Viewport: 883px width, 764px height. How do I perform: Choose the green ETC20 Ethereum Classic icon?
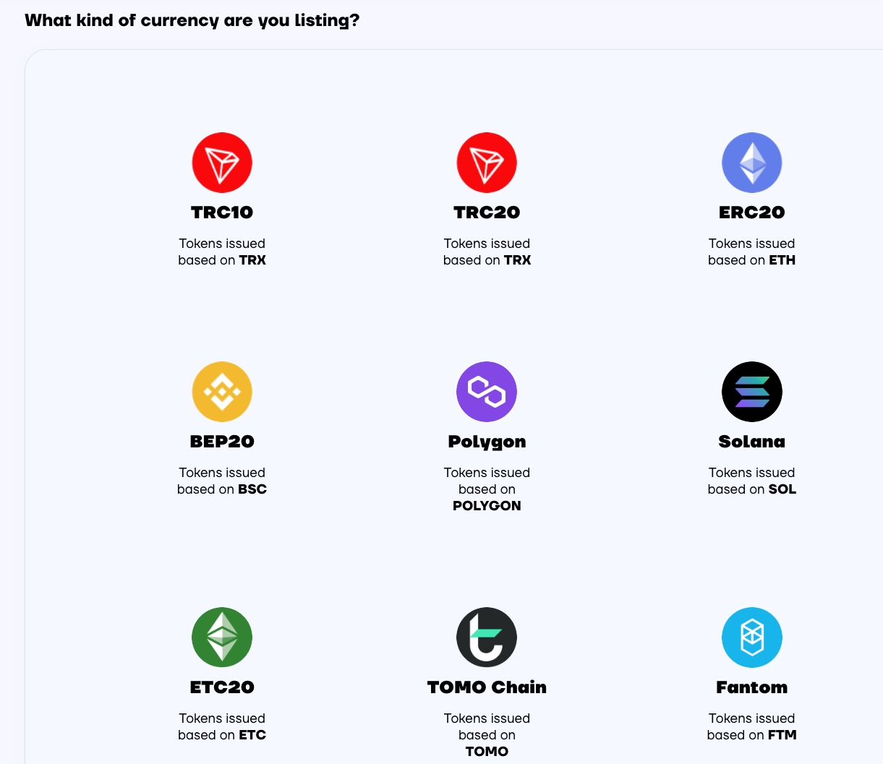click(x=222, y=638)
